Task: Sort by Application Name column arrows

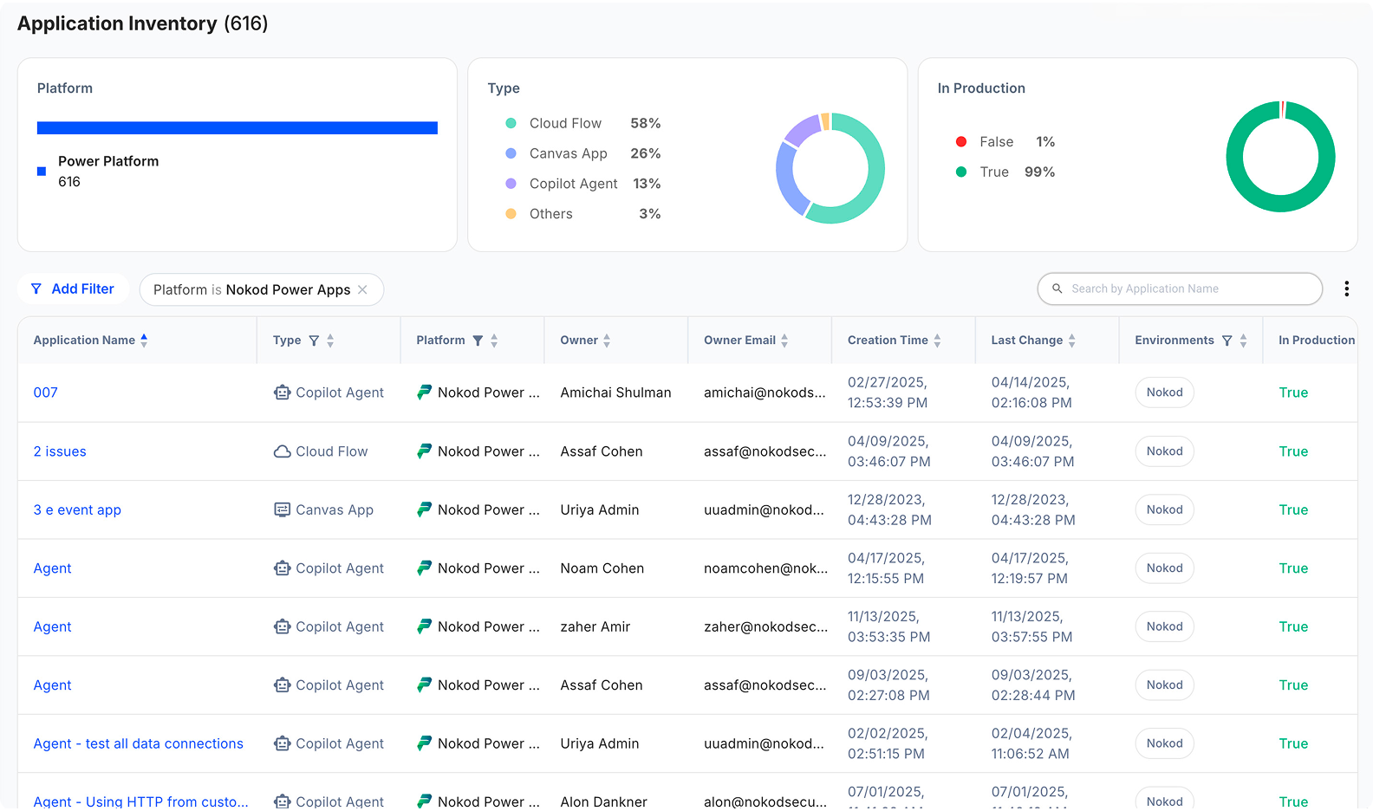Action: point(144,341)
